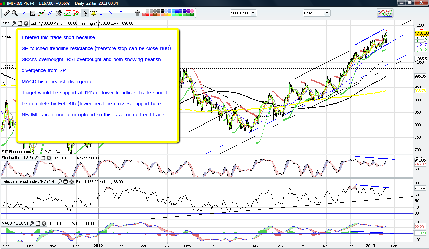Open the 1000 units dropdown
The image size is (429, 249).
(x=243, y=13)
